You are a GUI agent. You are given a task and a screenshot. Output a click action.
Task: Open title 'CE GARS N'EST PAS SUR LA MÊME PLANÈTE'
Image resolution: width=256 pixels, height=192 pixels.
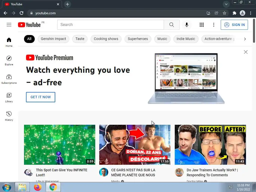click(x=133, y=172)
